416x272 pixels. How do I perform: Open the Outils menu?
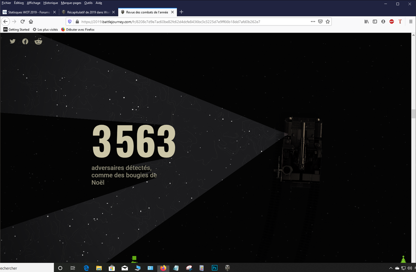click(x=88, y=3)
